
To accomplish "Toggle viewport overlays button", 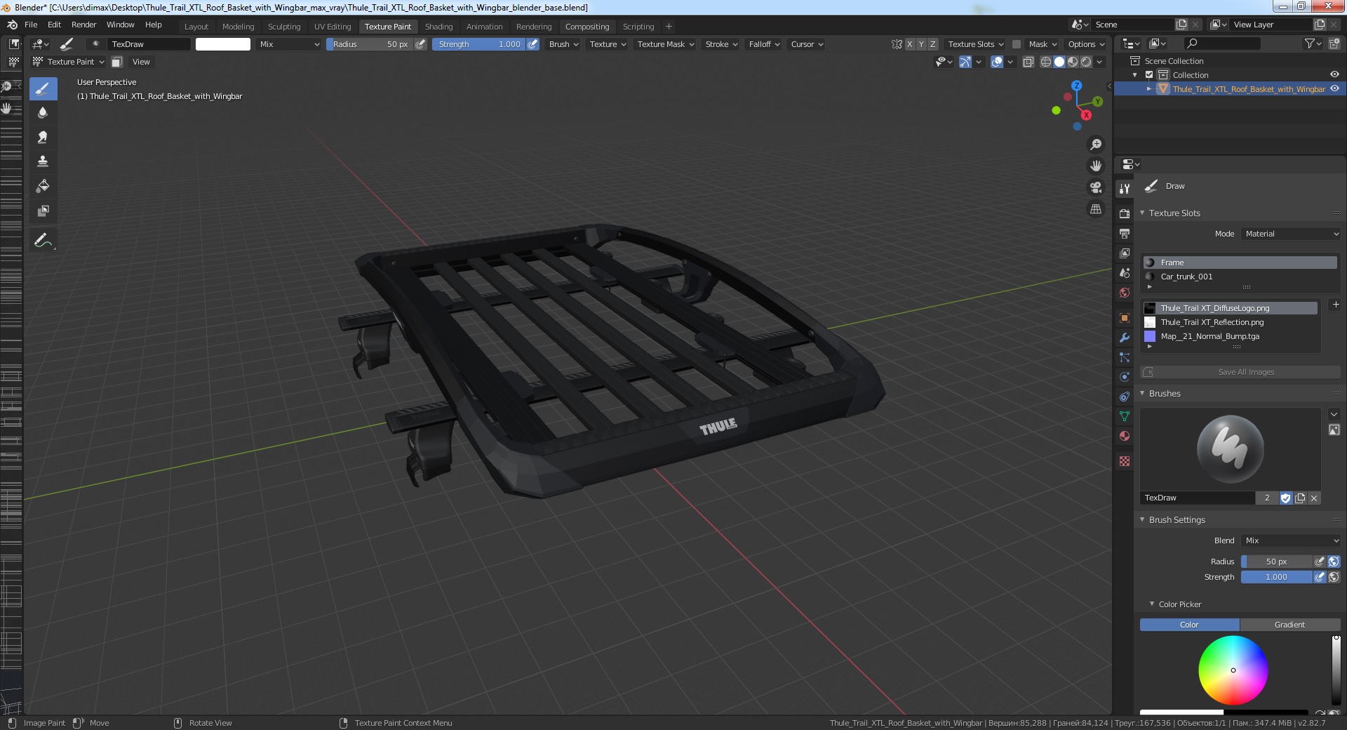I will [997, 62].
